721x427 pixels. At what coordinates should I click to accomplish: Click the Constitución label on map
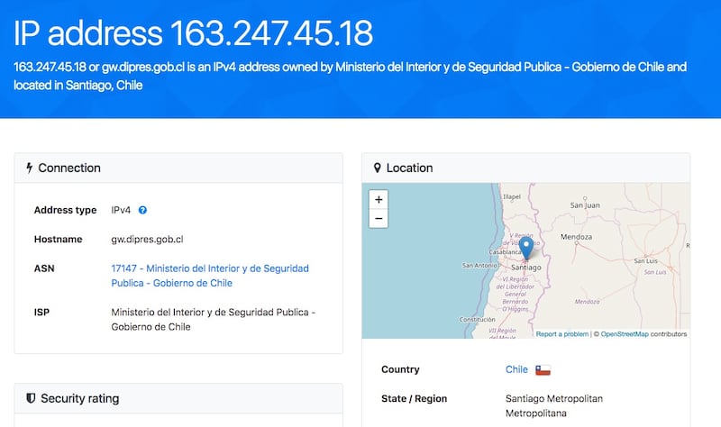click(x=477, y=320)
